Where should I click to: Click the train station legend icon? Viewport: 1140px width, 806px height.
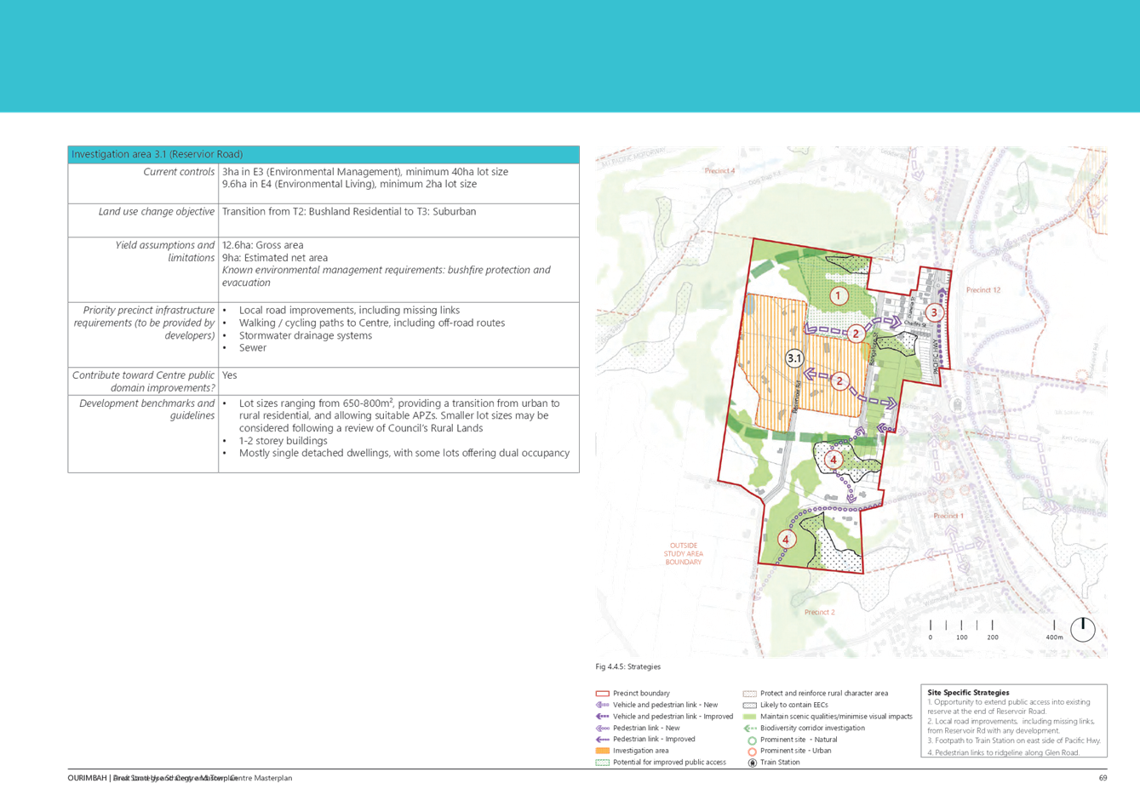(751, 763)
